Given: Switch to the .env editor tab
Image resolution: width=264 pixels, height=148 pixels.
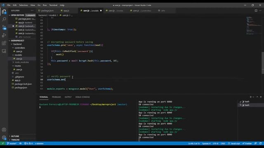Looking at the screenshot, I should [x=163, y=11].
